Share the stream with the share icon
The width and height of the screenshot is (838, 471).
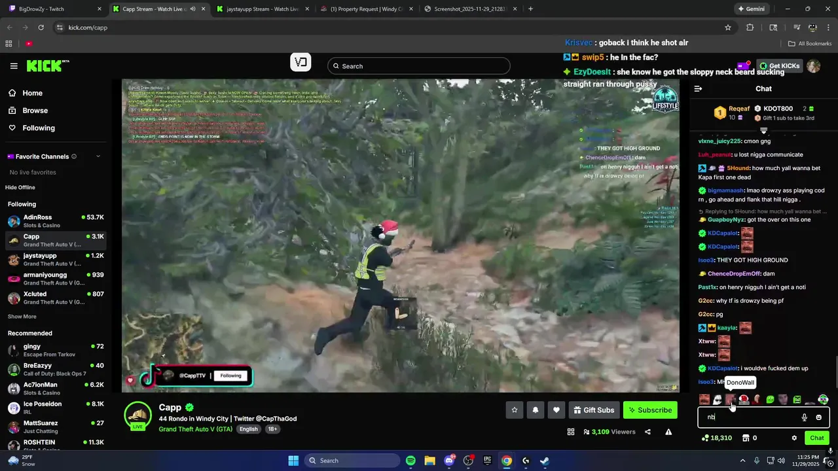647,432
